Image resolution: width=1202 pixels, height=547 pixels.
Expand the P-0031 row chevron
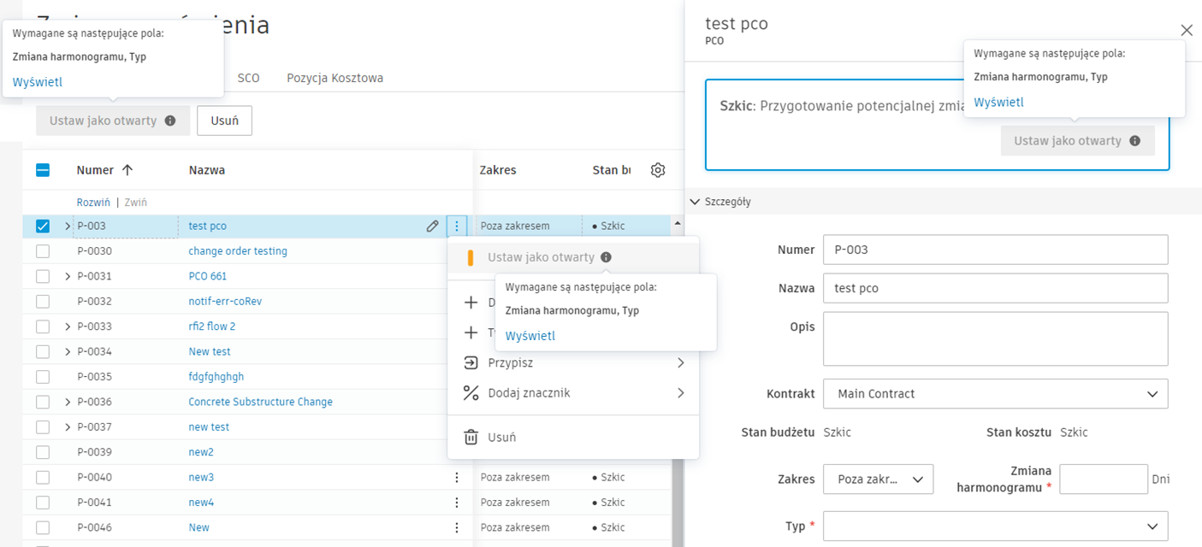click(68, 276)
